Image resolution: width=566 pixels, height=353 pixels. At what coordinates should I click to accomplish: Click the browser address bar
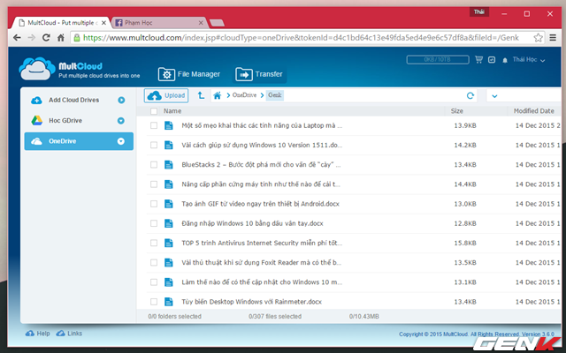point(292,38)
